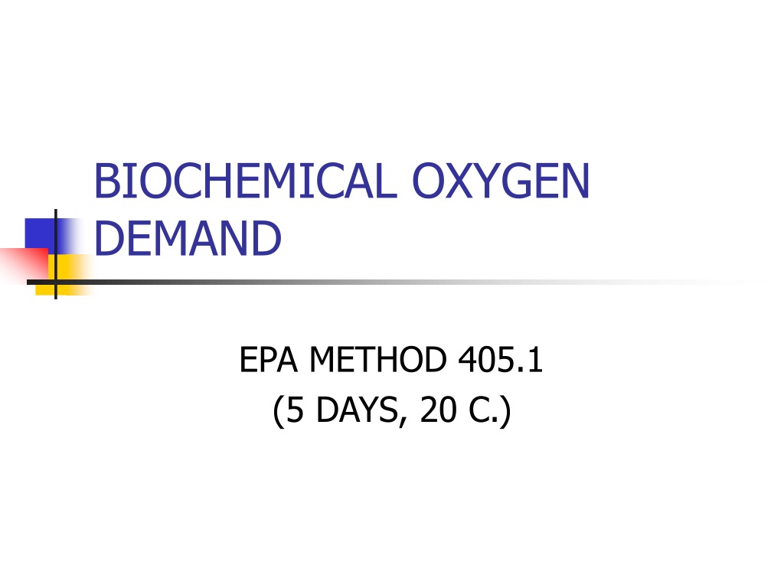Viewport: 784px width, 588px height.
Task: Click the word OXYGEN in the title
Action: click(501, 181)
